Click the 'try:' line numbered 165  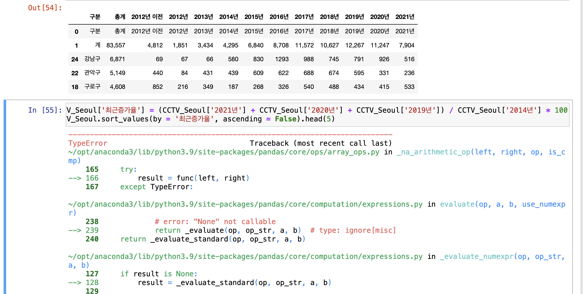coord(128,170)
